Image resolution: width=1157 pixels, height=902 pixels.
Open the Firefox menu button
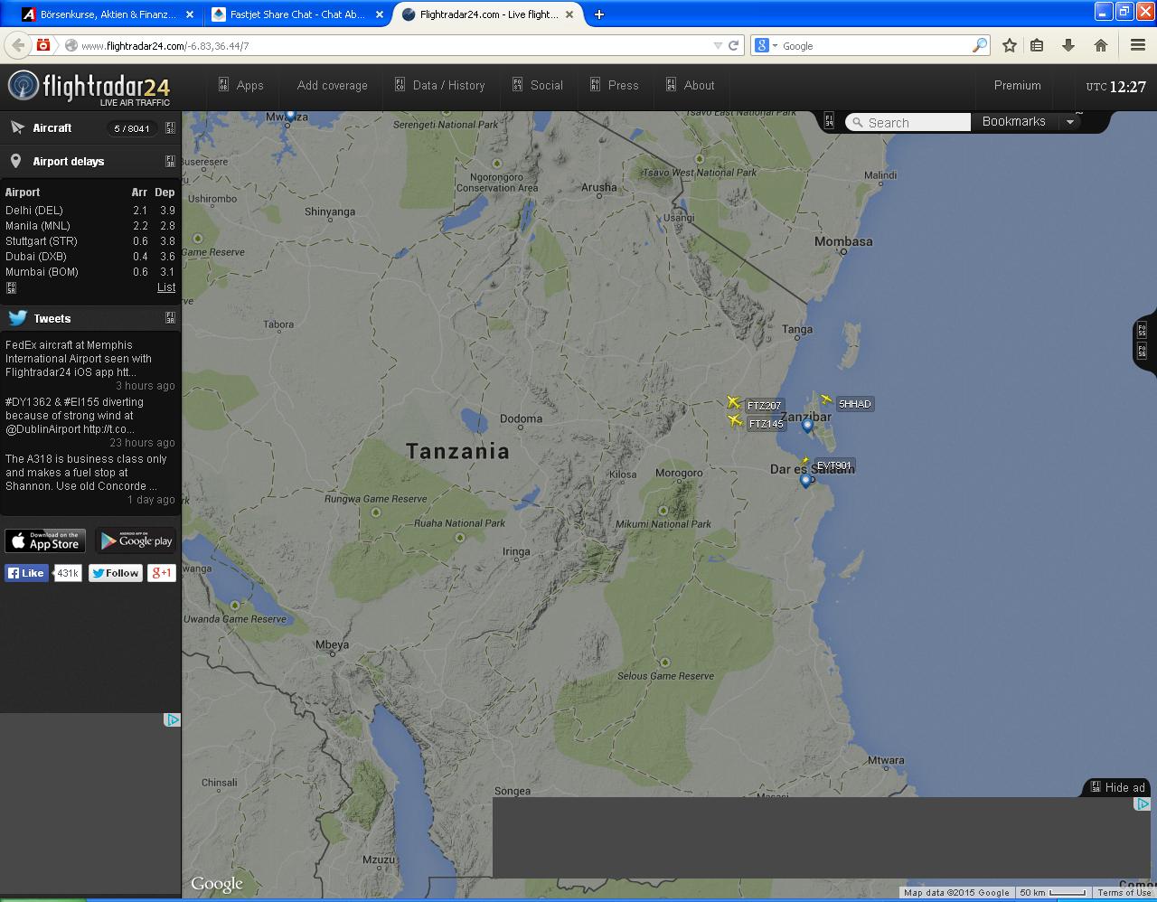click(1137, 44)
